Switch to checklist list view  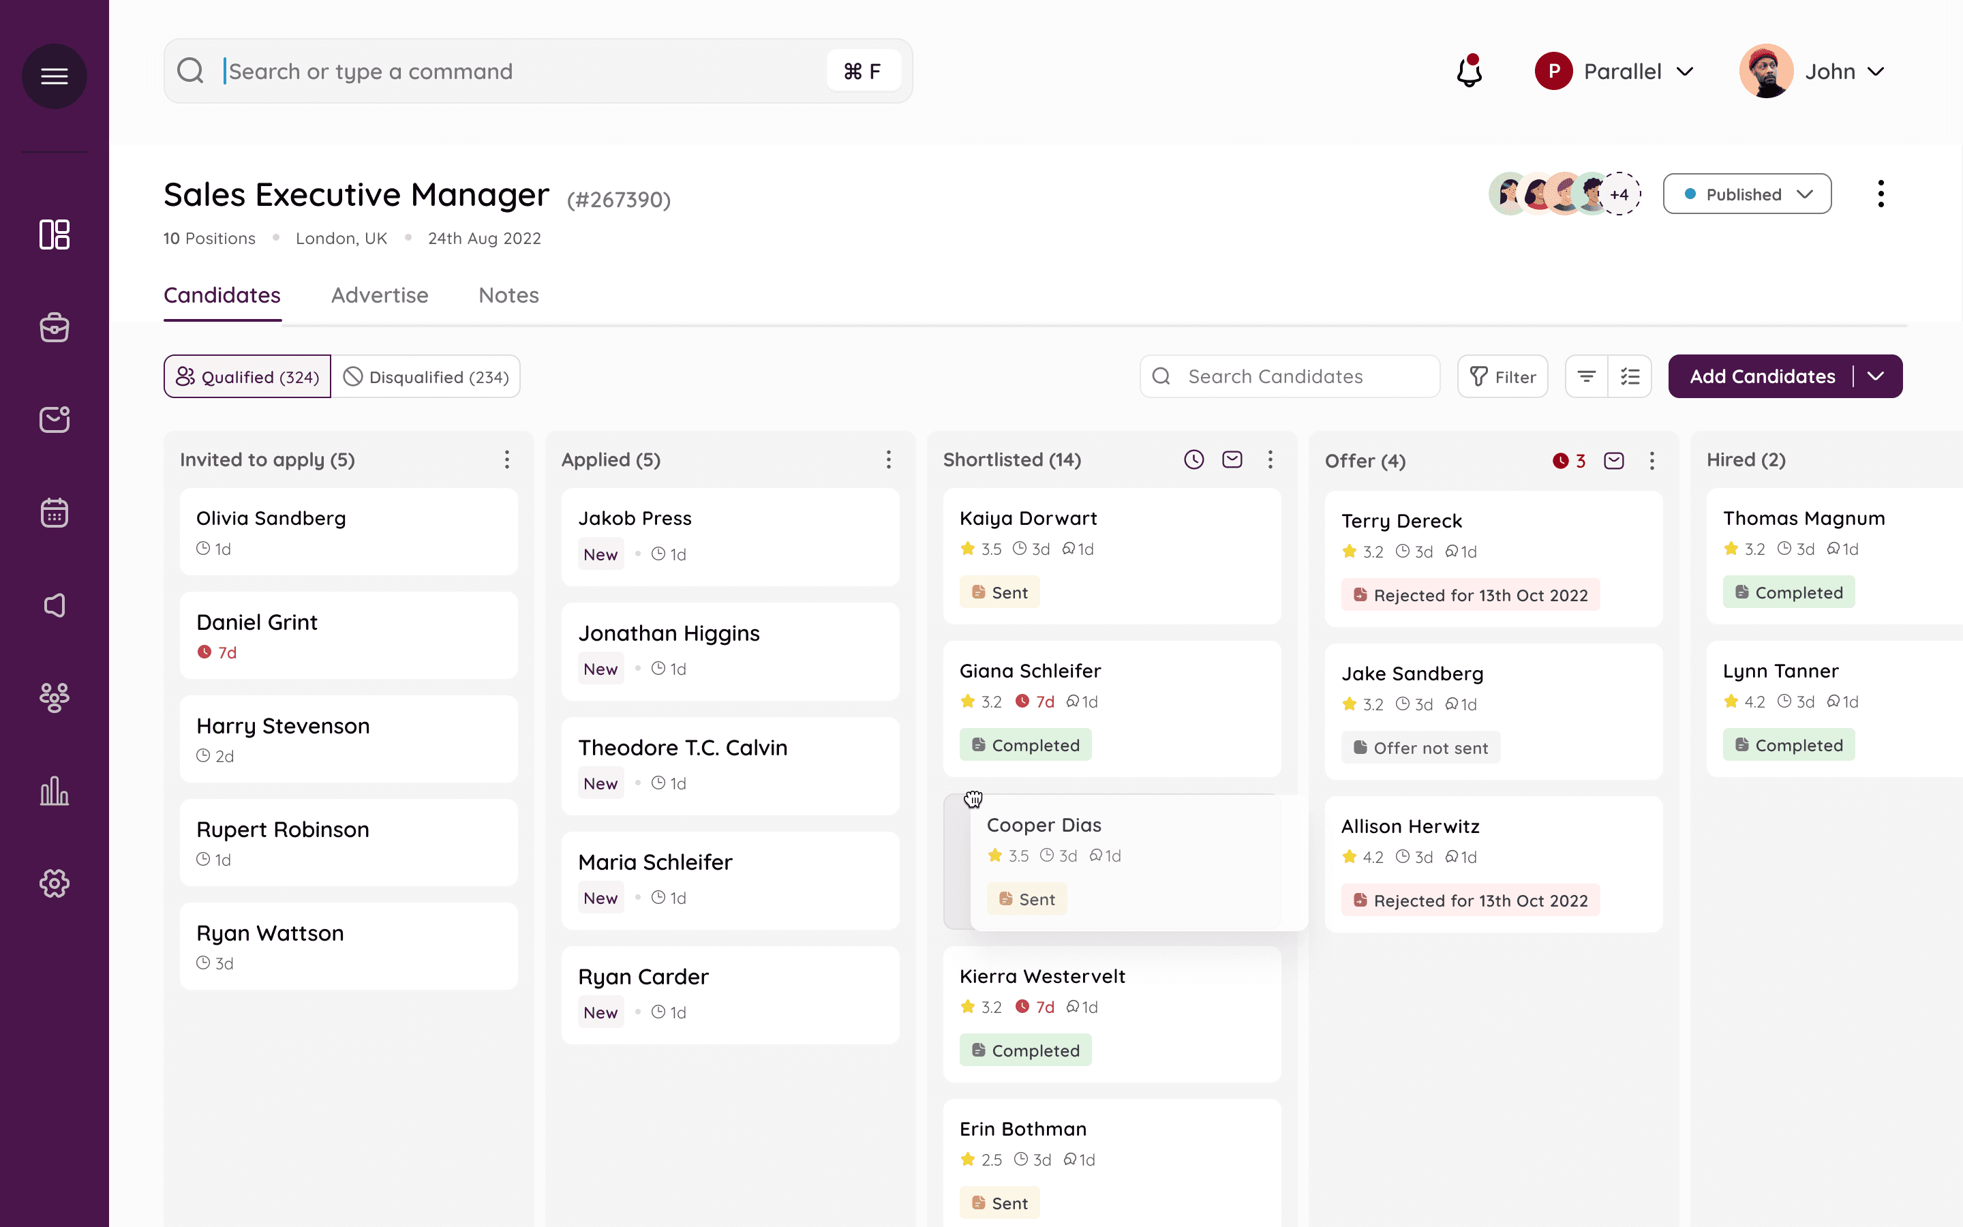click(1630, 376)
